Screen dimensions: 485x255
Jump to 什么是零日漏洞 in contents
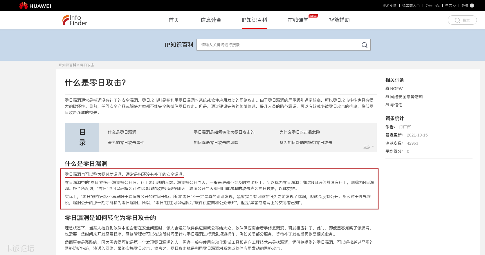point(122,132)
